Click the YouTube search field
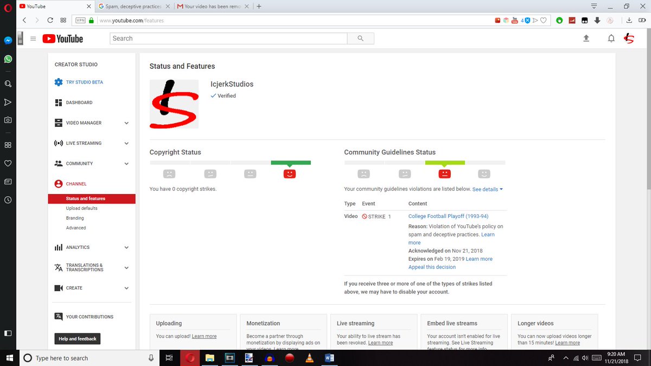 tap(228, 38)
